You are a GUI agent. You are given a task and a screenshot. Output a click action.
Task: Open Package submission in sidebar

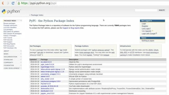(10, 25)
